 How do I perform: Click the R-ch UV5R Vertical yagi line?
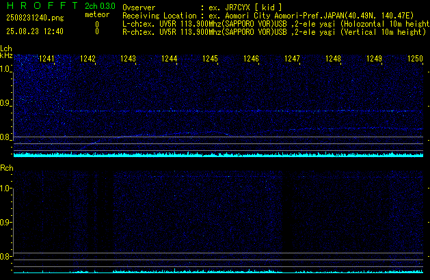click(x=274, y=32)
